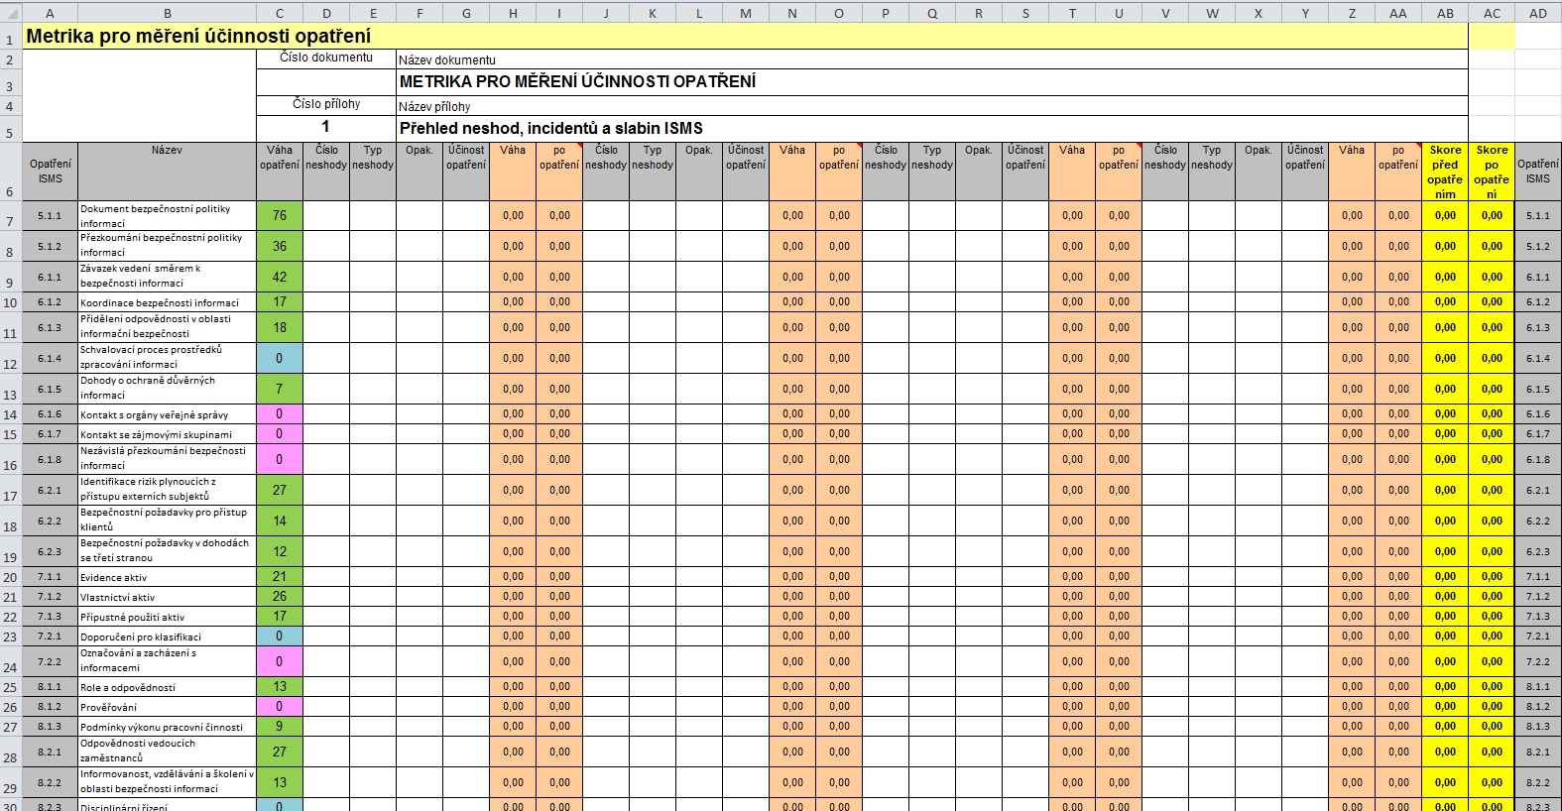Click weight cell 17 for 7.1.3
Screen dimensions: 1562x811
(280, 617)
